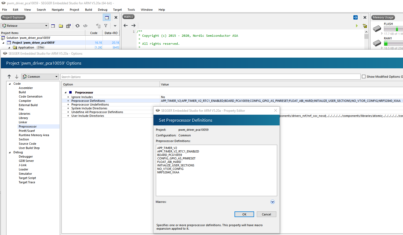Open the Build menu
The image size is (403, 235).
pyautogui.click(x=89, y=10)
